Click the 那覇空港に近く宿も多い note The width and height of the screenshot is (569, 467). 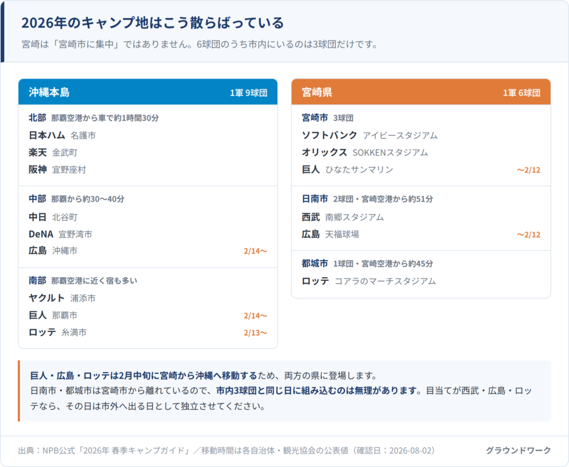point(94,281)
